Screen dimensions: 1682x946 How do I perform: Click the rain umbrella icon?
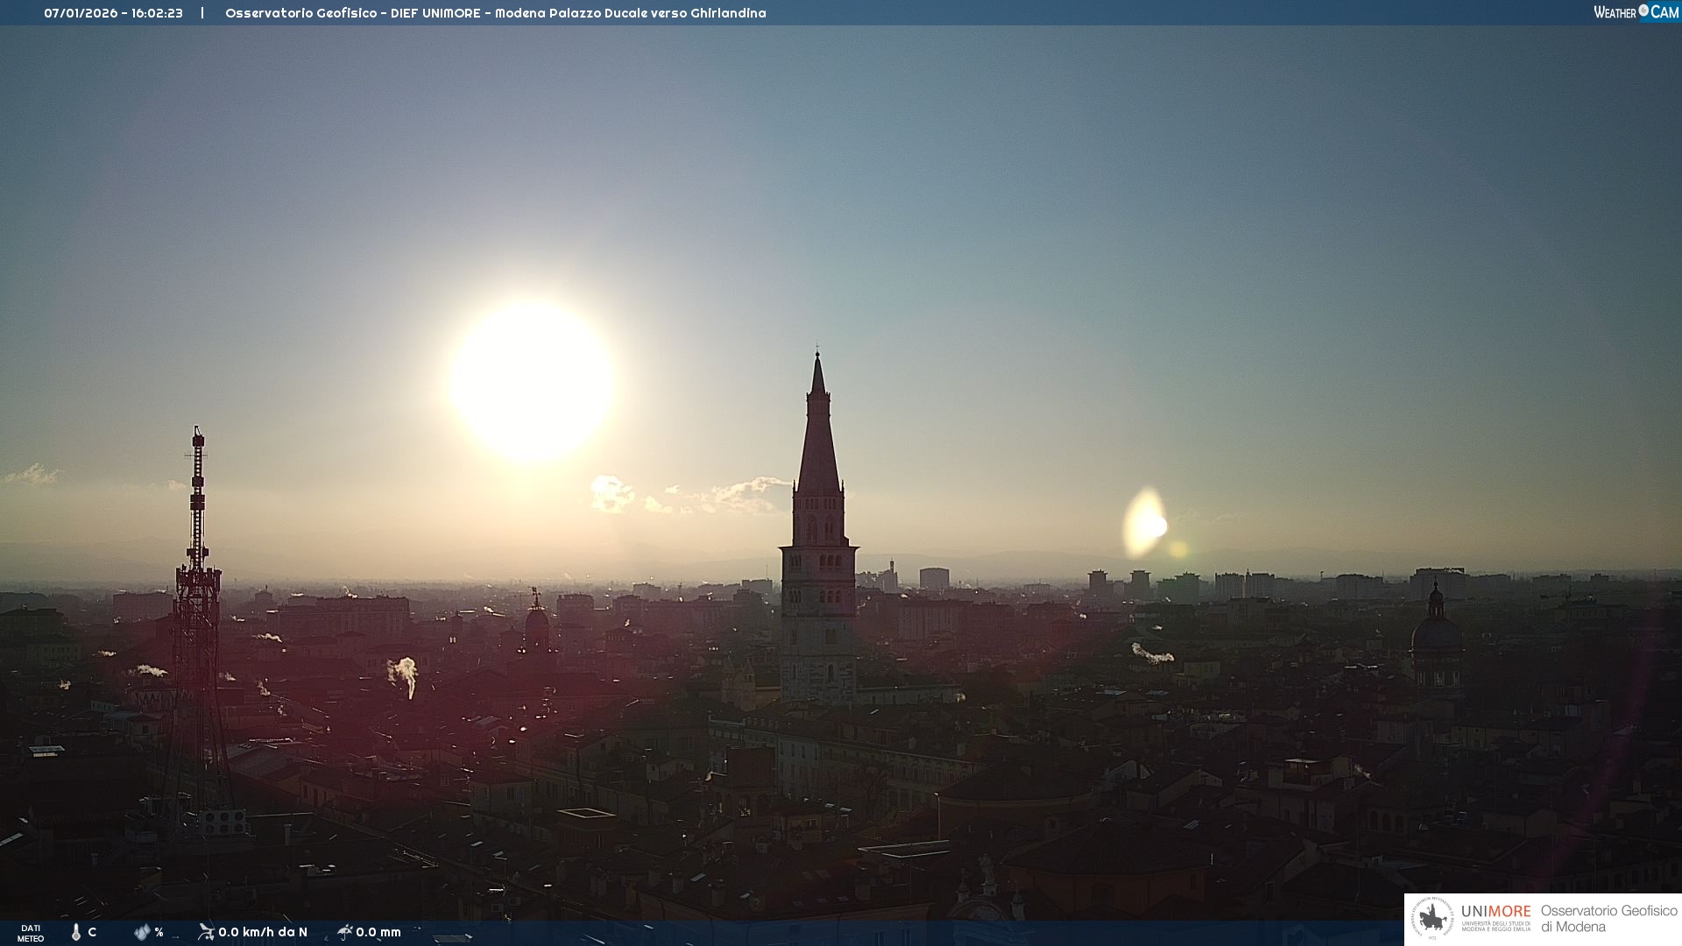tap(344, 931)
